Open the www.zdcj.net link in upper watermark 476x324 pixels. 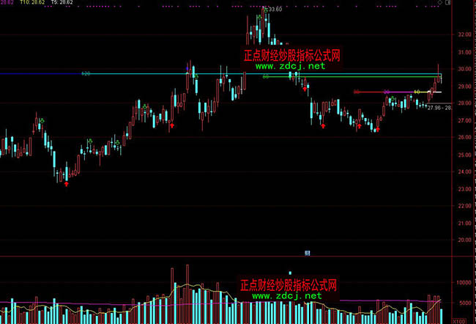click(x=290, y=66)
